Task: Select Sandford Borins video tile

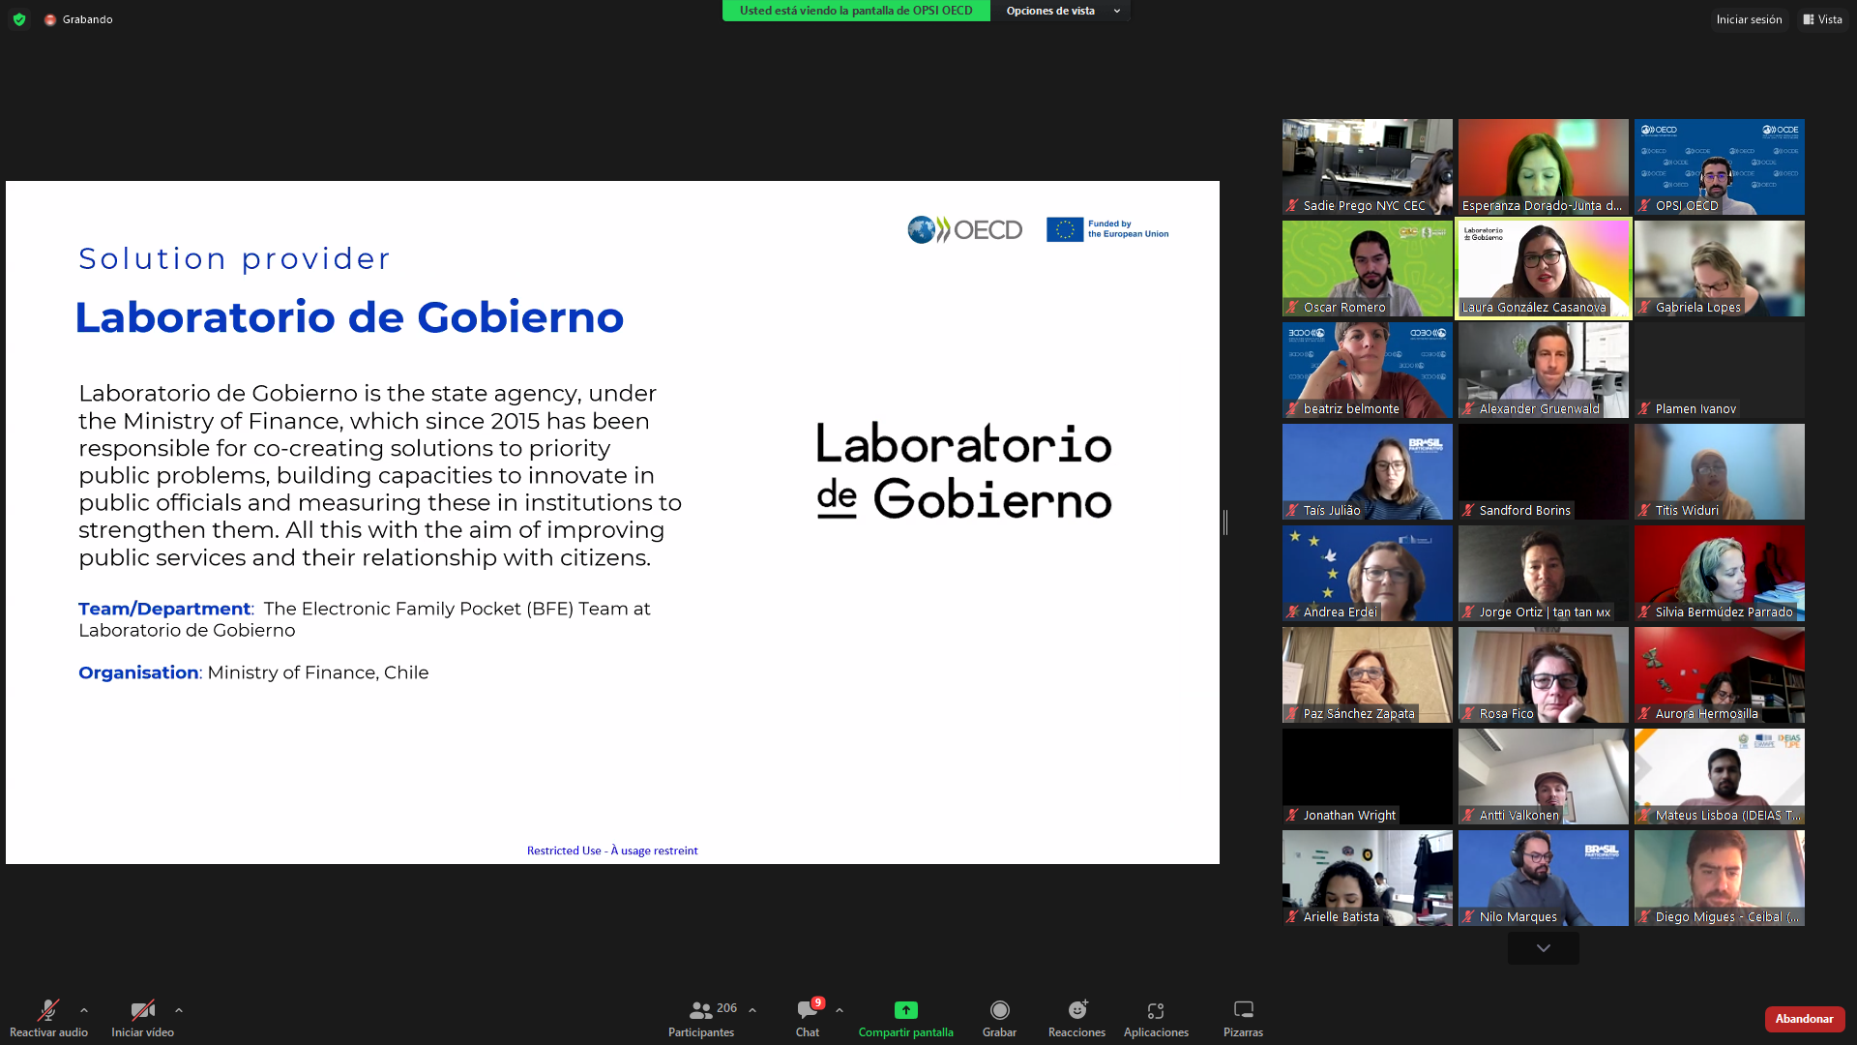Action: point(1544,471)
